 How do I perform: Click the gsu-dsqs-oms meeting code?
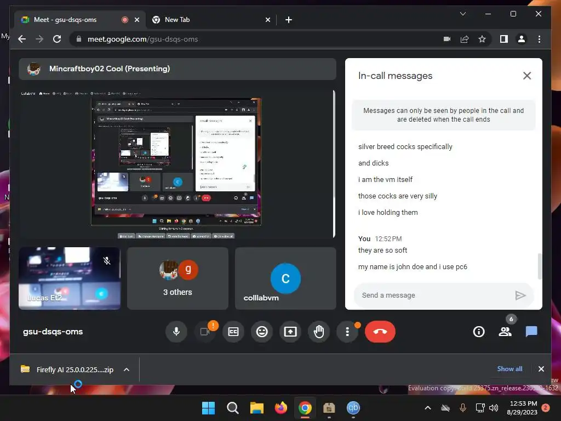point(53,332)
